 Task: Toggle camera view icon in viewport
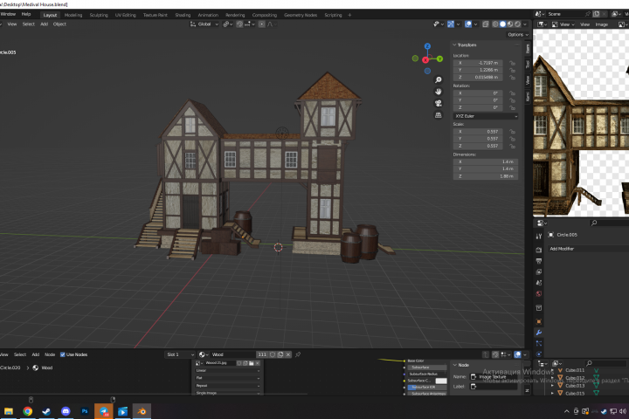(x=439, y=104)
